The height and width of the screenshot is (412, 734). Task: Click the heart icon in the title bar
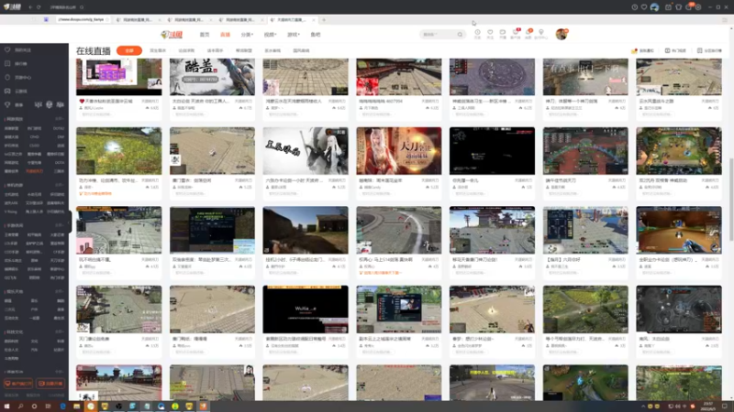pos(644,7)
